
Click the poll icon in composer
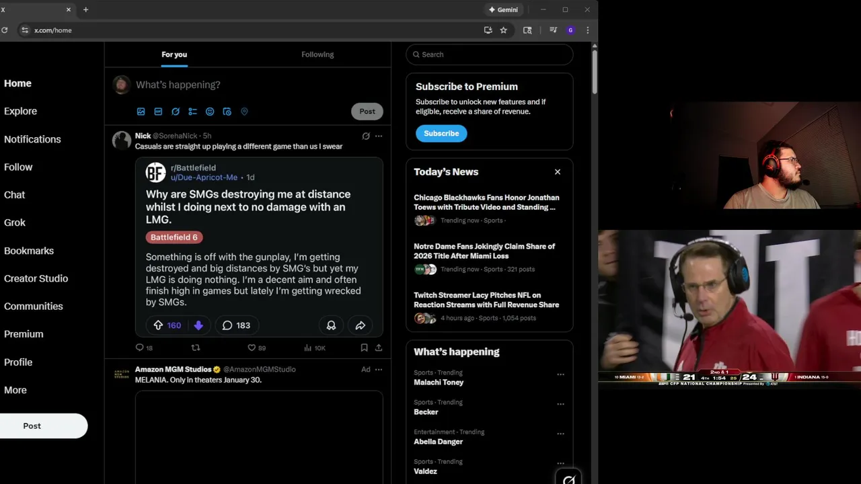click(192, 112)
